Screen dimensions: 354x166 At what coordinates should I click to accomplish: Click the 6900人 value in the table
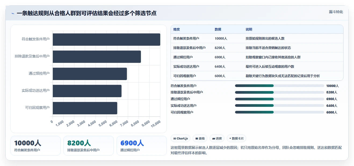point(220,57)
